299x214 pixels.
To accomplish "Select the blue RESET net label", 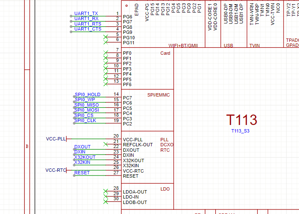I will (x=82, y=173).
